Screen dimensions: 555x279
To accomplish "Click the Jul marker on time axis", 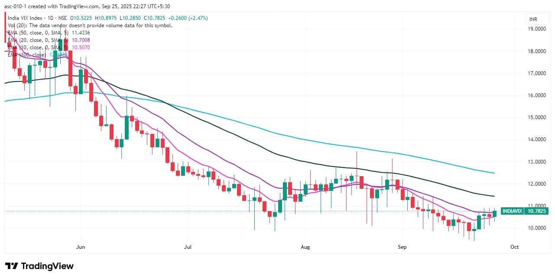I will click(188, 247).
